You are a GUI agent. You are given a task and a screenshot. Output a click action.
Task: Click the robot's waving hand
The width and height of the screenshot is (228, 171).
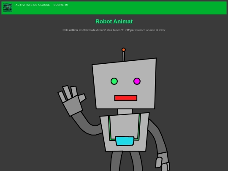72,100
